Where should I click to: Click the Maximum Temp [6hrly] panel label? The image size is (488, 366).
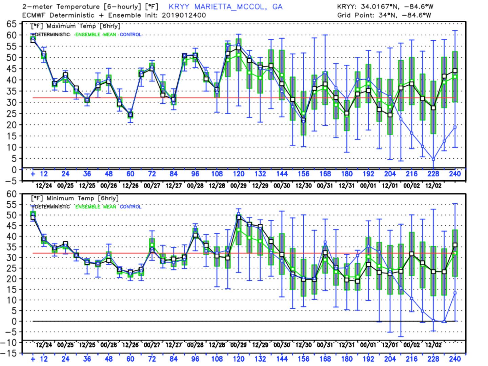point(75,26)
